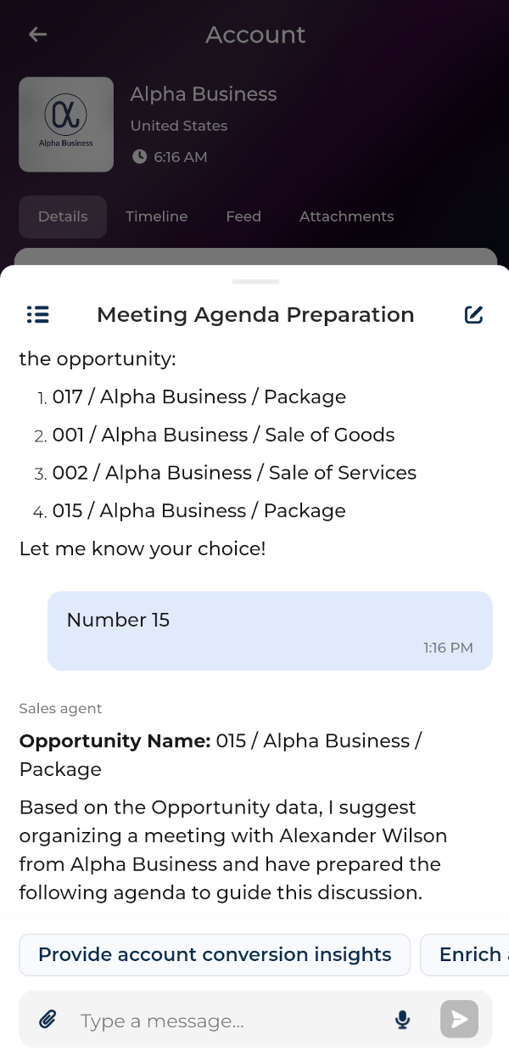Go to the Attachments tab

tap(346, 216)
